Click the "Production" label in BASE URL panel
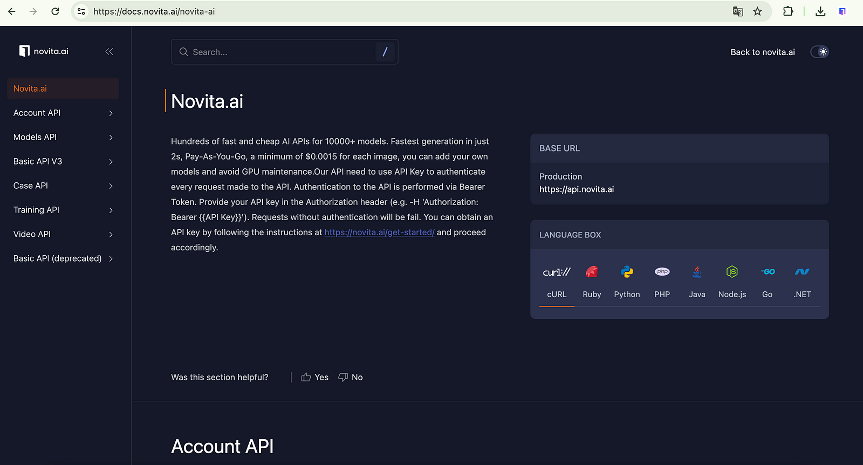The image size is (863, 465). pyautogui.click(x=560, y=176)
